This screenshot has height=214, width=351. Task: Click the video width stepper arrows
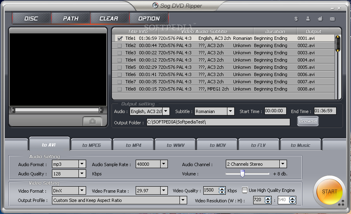(x=268, y=200)
